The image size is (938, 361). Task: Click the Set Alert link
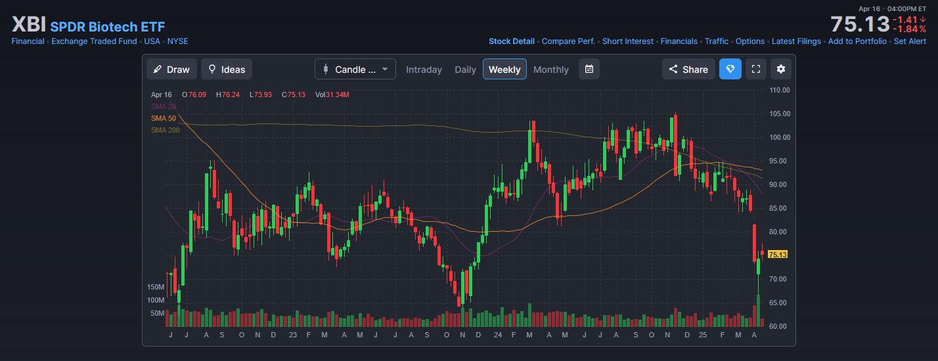pos(910,41)
